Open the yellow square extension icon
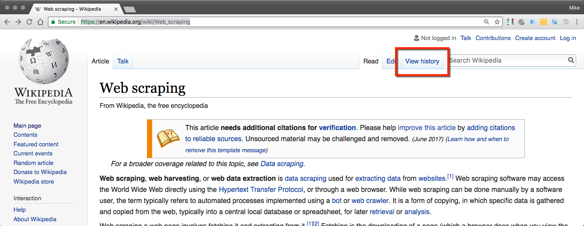 [543, 22]
